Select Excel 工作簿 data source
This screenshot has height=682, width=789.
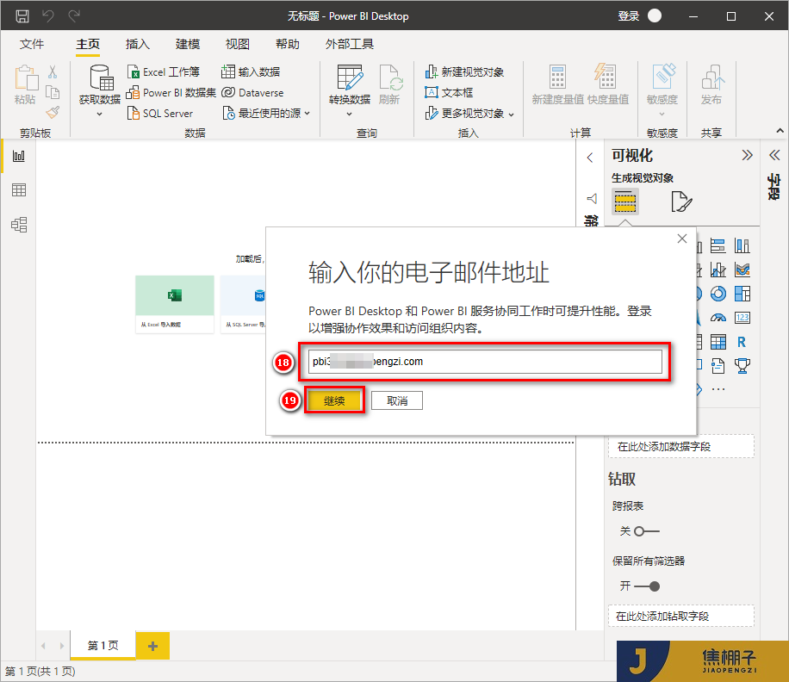coord(164,72)
